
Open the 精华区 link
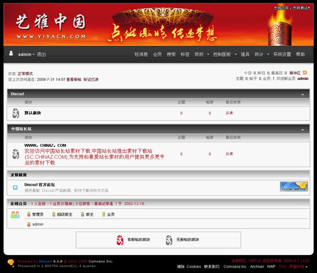click(x=295, y=73)
